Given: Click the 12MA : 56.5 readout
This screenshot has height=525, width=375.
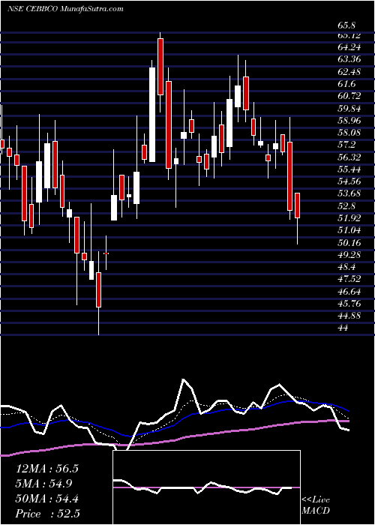Looking at the screenshot, I should coord(46,469).
